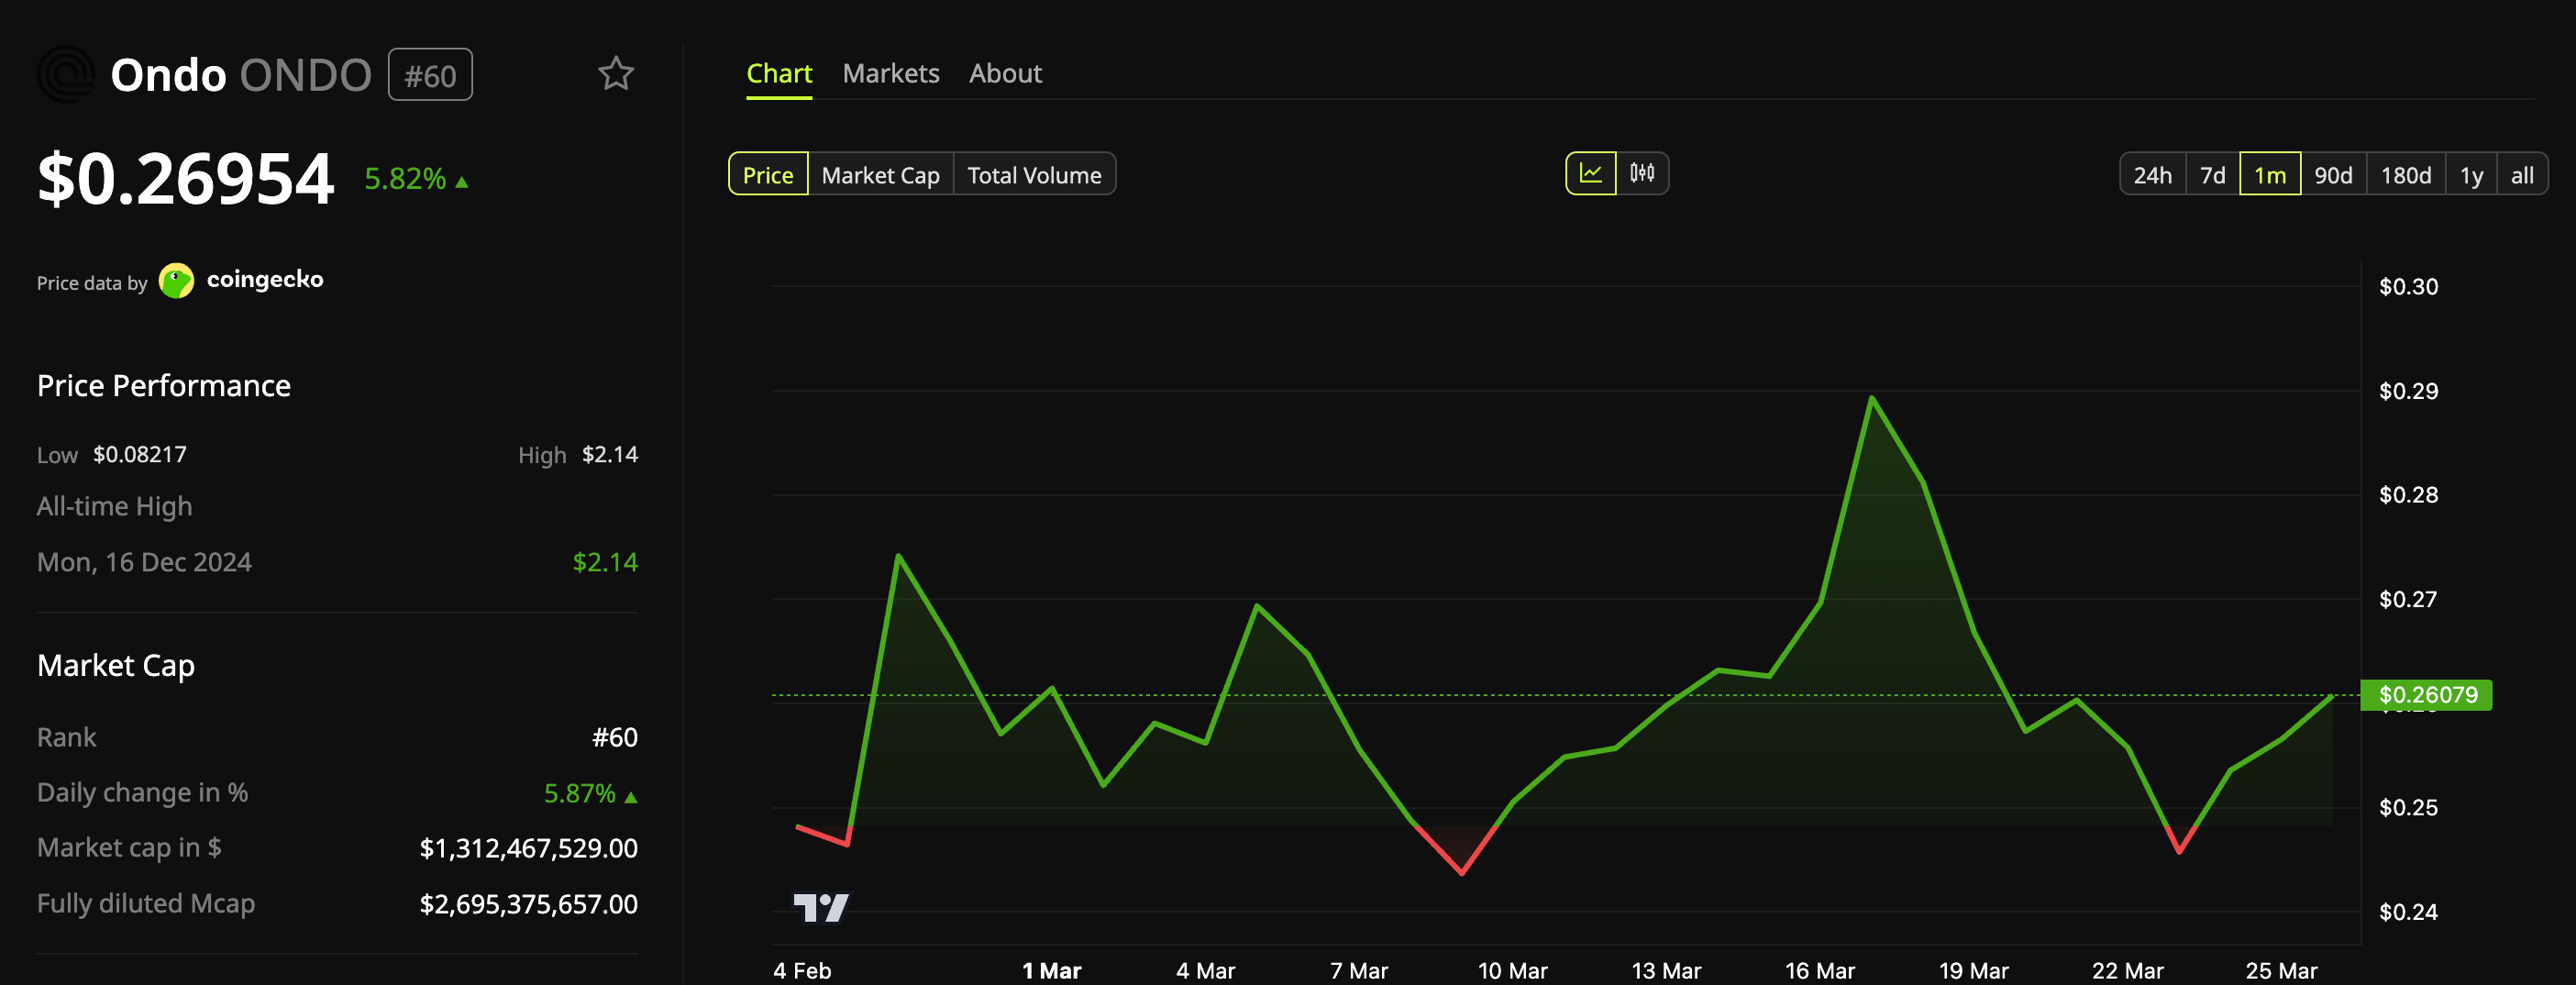Select the Market Cap data toggle

880,175
